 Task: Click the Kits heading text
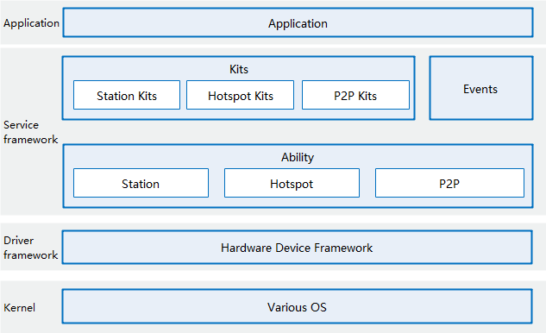tap(239, 69)
